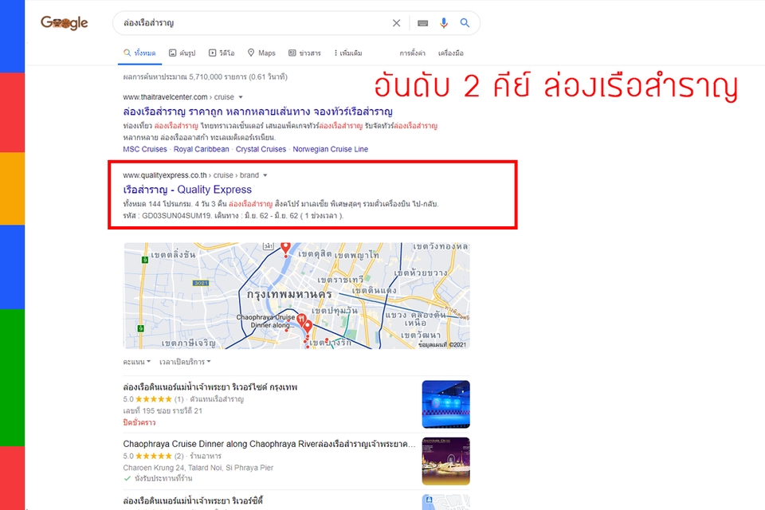Image resolution: width=765 pixels, height=510 pixels.
Task: Open ล่องเรือดินเนอร์ ริเวอร์ไซด์ กรุงเทพ listing
Action: pyautogui.click(x=210, y=387)
